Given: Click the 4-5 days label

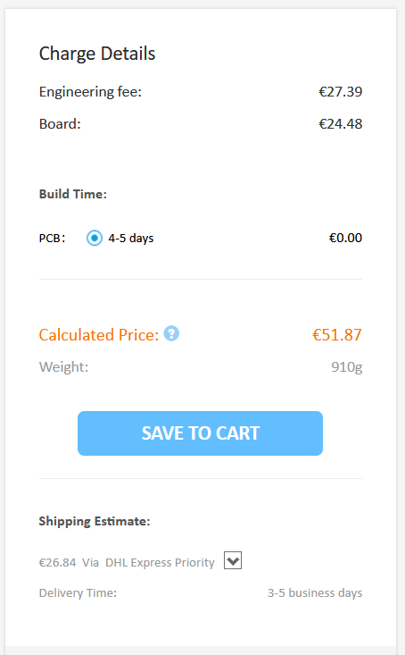Looking at the screenshot, I should 131,238.
